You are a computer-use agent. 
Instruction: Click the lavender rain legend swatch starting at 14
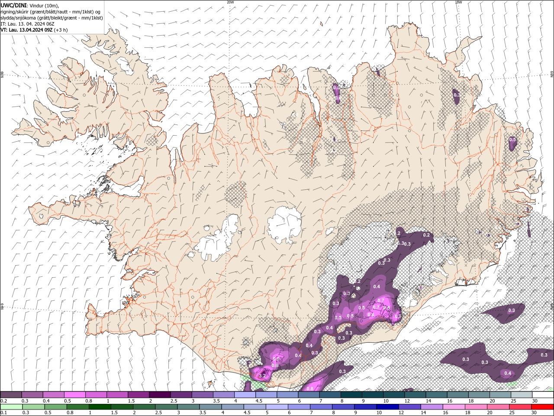point(432,407)
